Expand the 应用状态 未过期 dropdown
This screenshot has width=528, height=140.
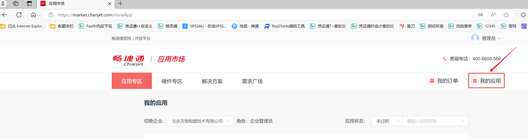pos(387,121)
